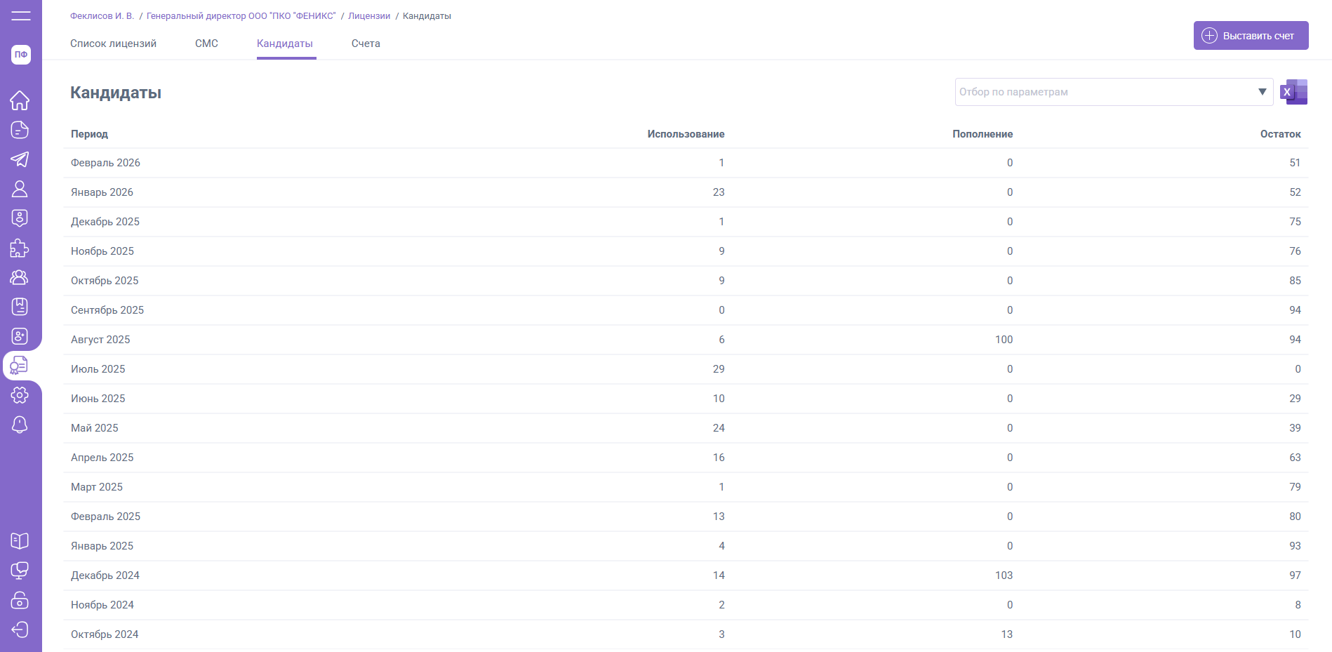Open the single user profile icon
Screen dimensions: 1332x652
(x=20, y=189)
